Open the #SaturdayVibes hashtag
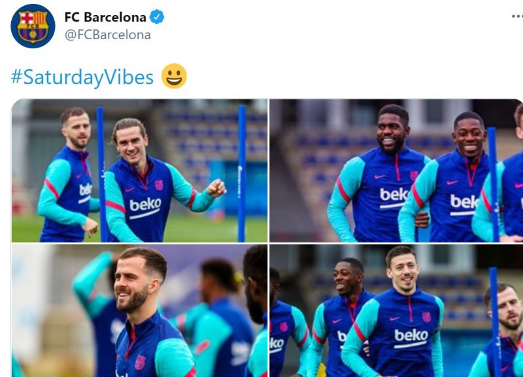This screenshot has width=523, height=377. click(x=82, y=77)
